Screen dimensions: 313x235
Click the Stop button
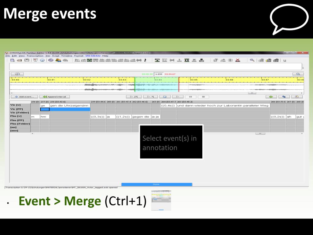(203, 97)
